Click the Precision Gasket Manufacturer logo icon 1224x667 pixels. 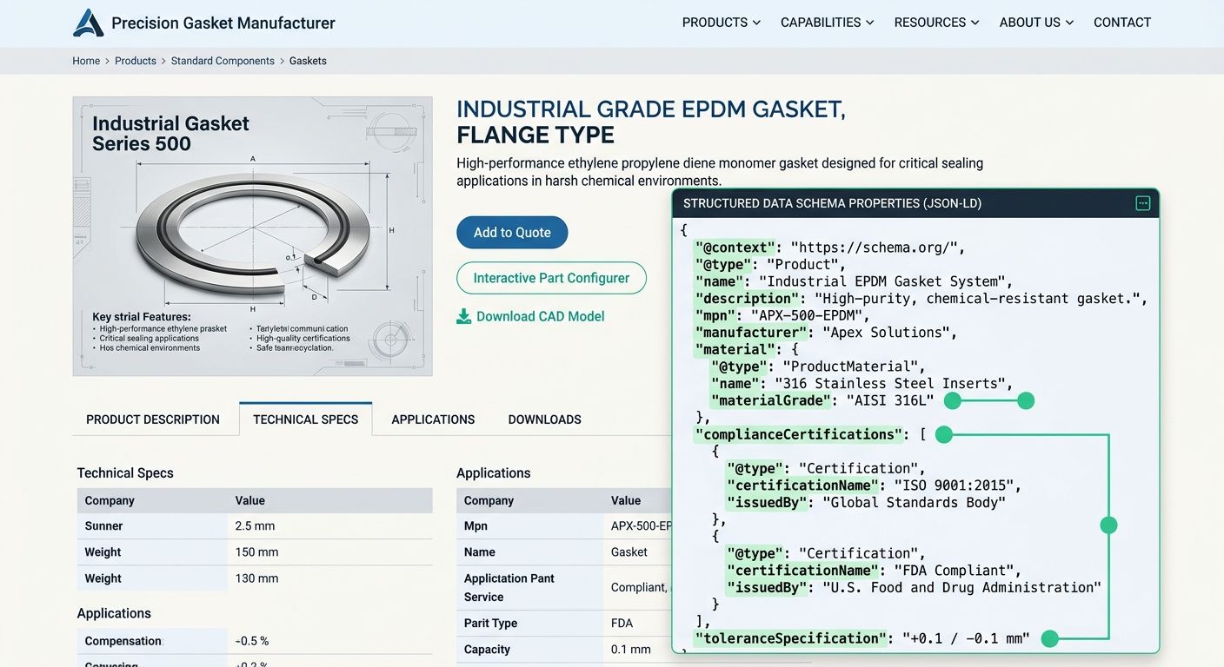(x=89, y=23)
